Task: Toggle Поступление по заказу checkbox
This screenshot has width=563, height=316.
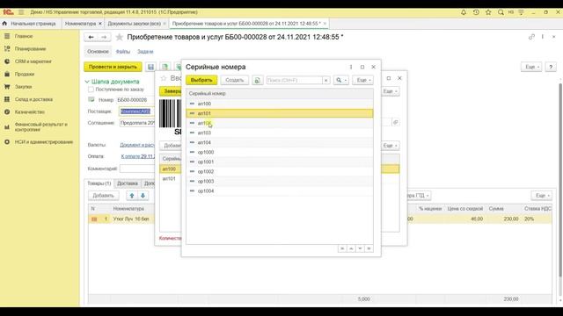Action: (91, 90)
